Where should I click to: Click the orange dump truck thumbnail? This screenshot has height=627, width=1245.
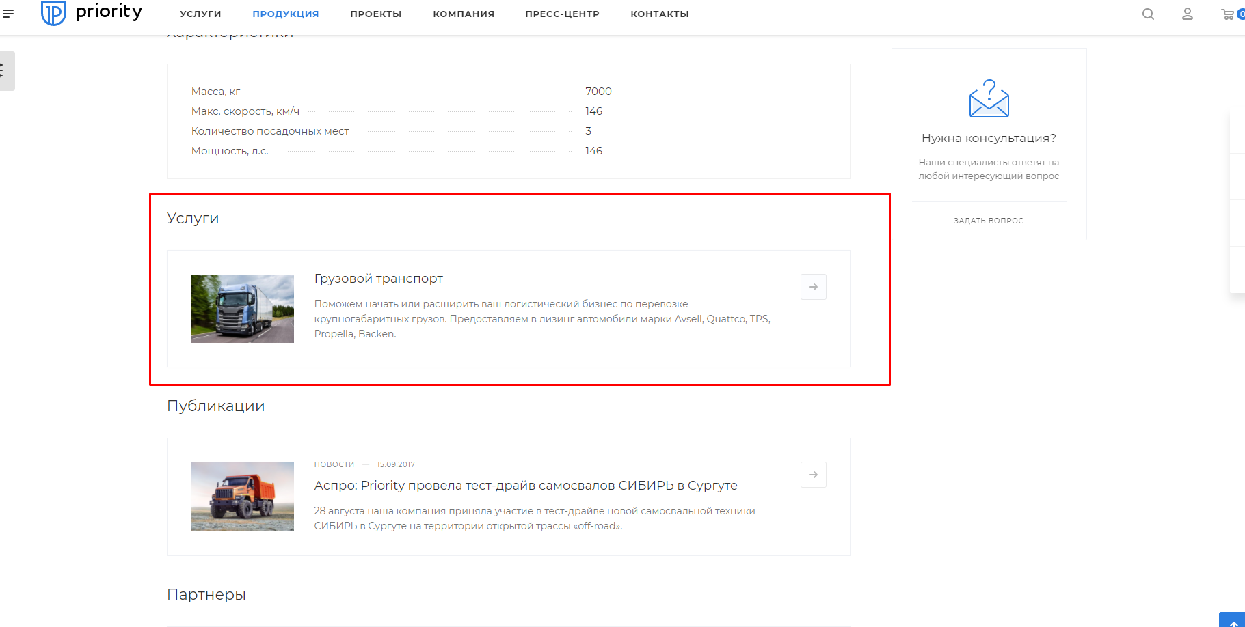(243, 497)
